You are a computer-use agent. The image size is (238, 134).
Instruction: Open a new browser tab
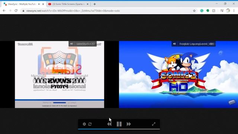pyautogui.click(x=94, y=4)
